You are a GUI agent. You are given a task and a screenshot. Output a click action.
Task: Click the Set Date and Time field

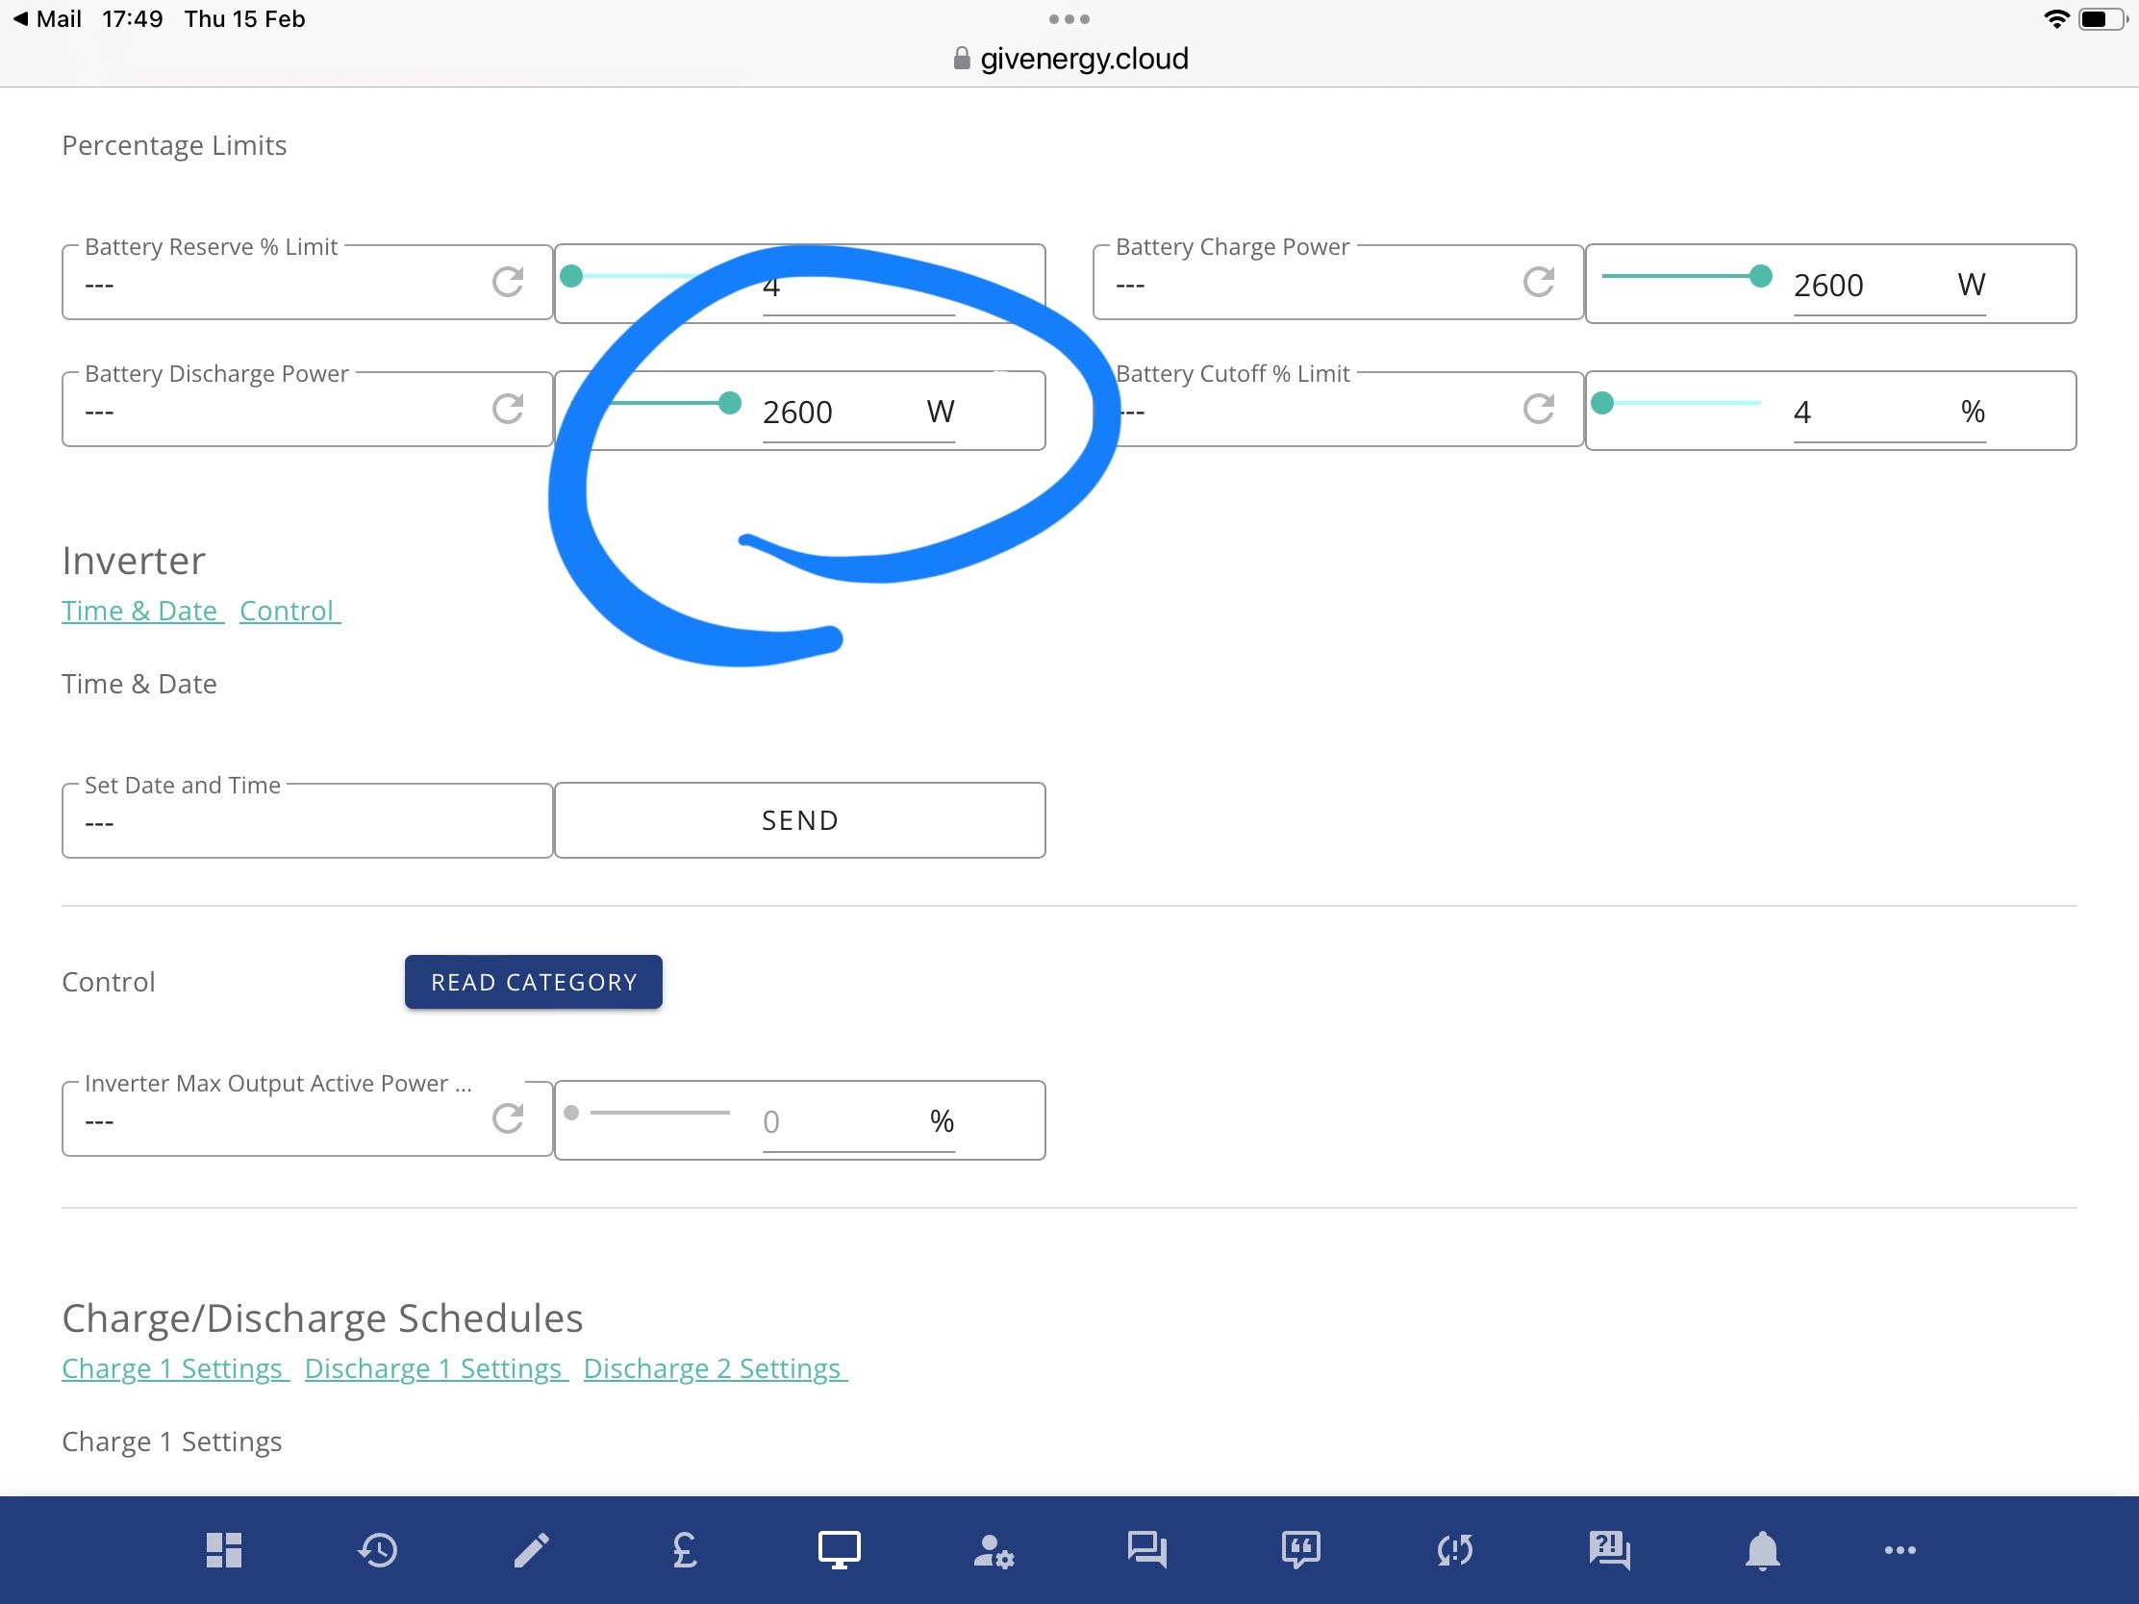click(308, 820)
